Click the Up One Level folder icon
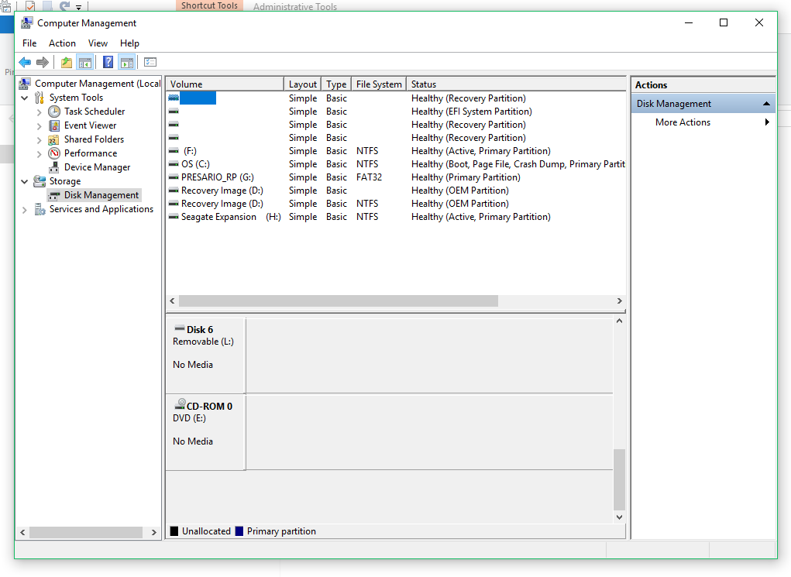This screenshot has width=791, height=577. (x=67, y=63)
